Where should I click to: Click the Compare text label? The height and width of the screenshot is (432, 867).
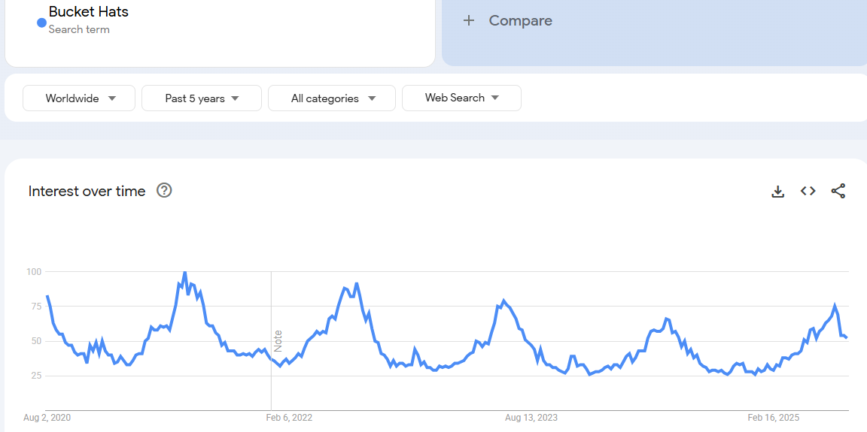click(520, 21)
